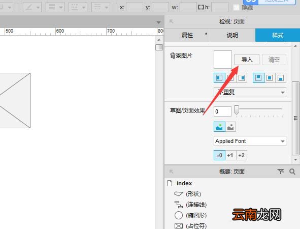
Task: Click the 概要: 页面 panel header
Action: pyautogui.click(x=232, y=171)
